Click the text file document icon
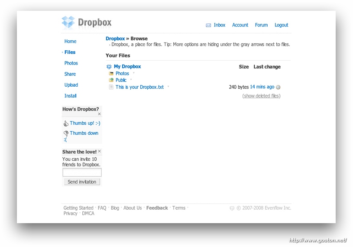The height and width of the screenshot is (247, 353). (111, 87)
